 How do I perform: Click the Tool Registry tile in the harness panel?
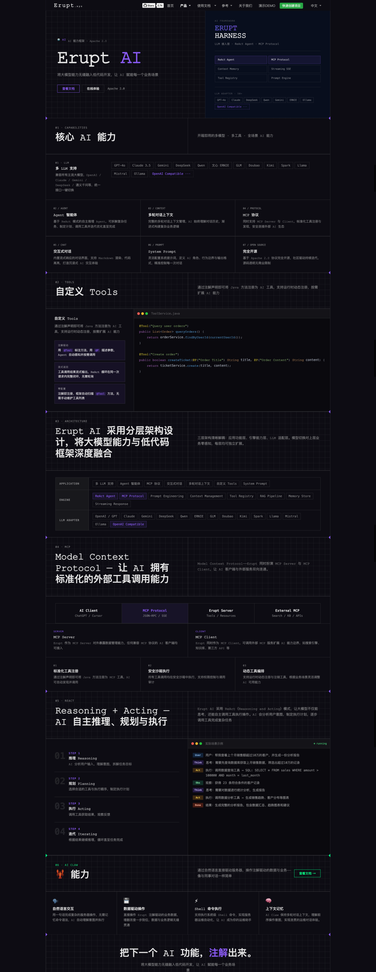tap(241, 78)
